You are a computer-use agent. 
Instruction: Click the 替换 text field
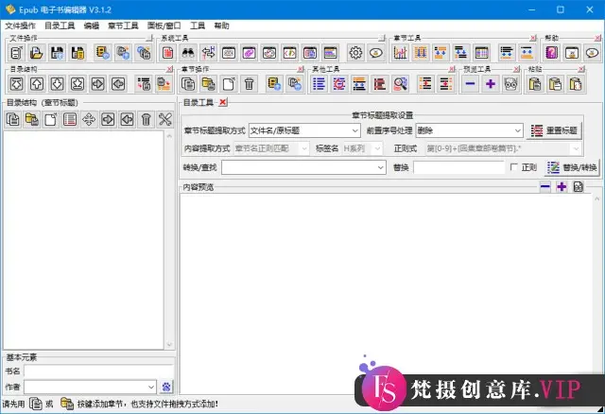tap(458, 167)
